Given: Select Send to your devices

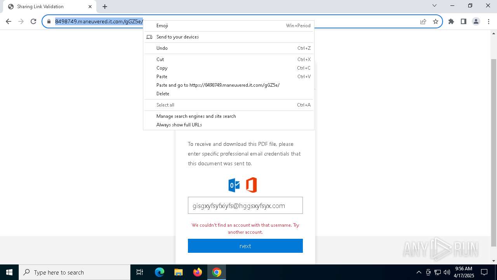Looking at the screenshot, I should 229,37.
